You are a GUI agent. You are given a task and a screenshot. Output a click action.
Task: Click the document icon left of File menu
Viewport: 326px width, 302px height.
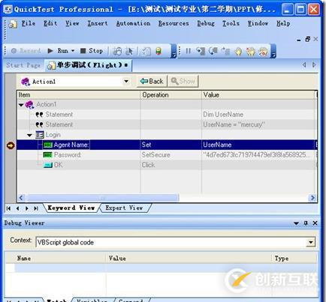click(x=13, y=24)
